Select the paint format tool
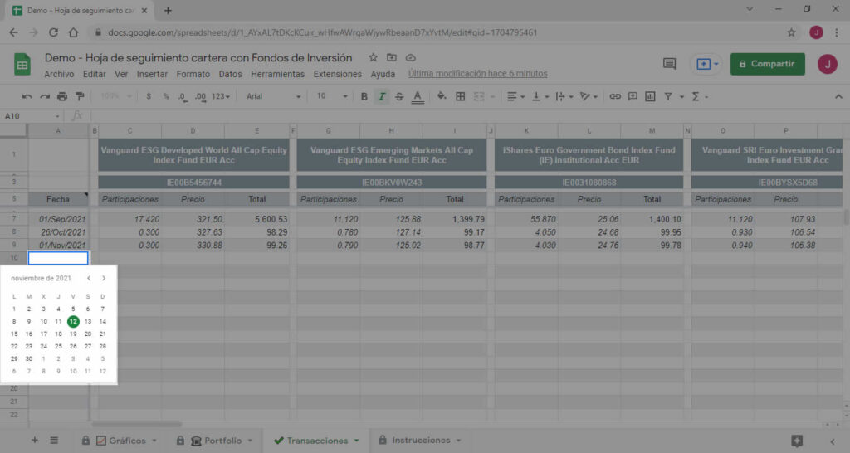Screen dimensions: 850x453 (80, 96)
